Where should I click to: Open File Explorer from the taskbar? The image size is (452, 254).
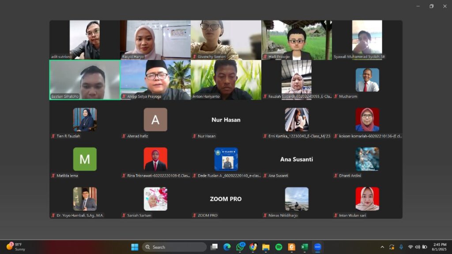(x=266, y=247)
